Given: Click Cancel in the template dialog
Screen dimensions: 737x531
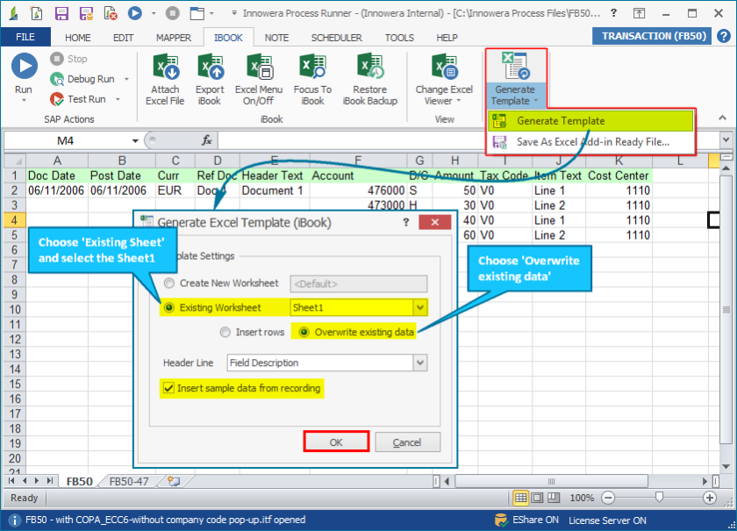Looking at the screenshot, I should tap(407, 442).
